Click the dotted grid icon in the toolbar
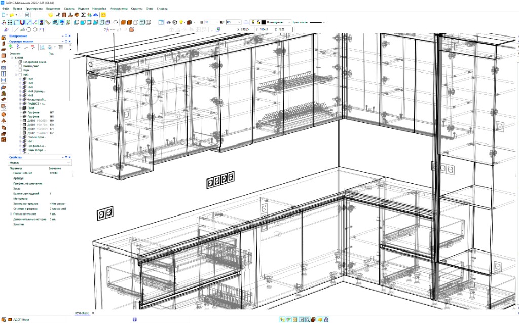 (x=10, y=22)
